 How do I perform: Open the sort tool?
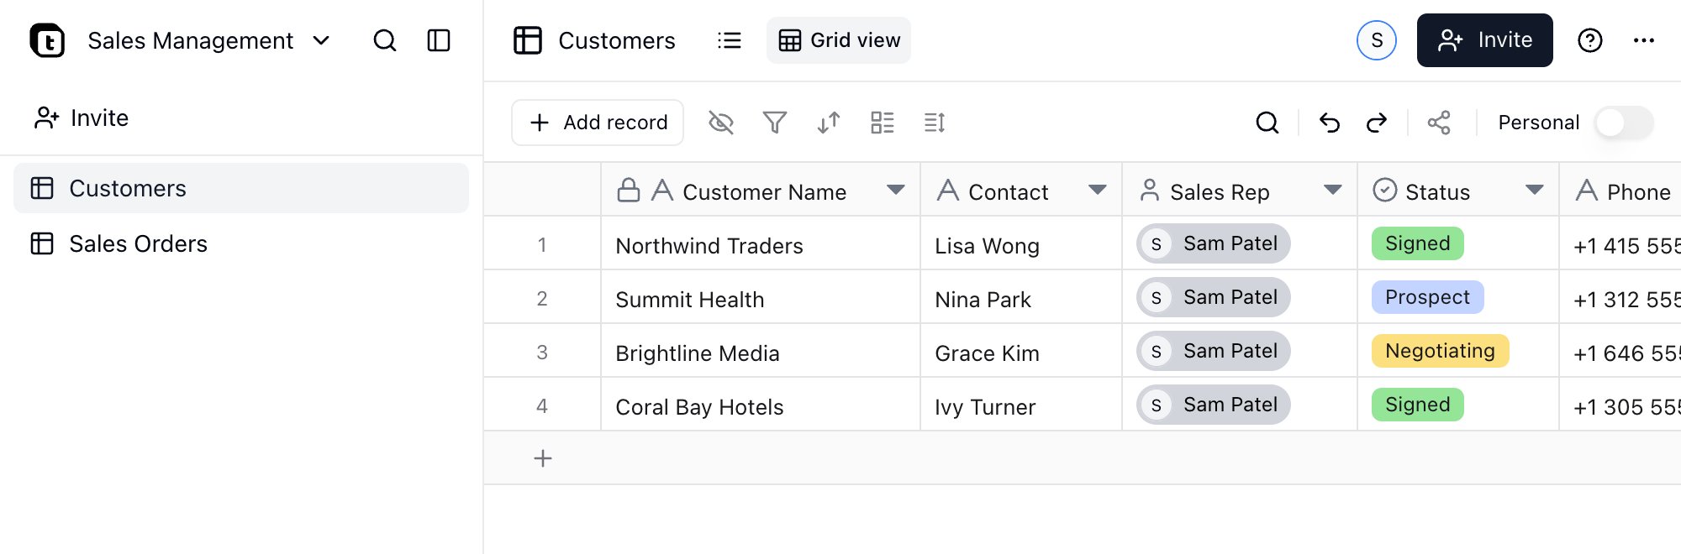829,123
